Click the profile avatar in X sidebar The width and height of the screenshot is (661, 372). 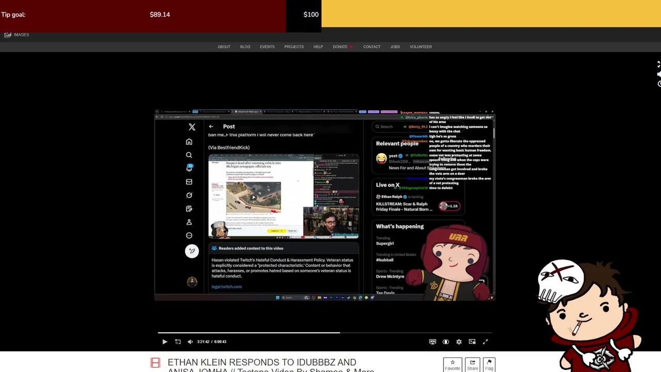(192, 282)
